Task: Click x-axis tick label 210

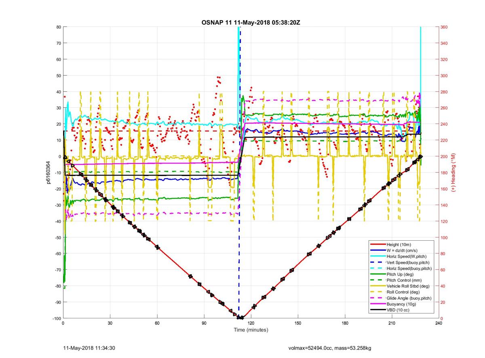Action: click(392, 324)
